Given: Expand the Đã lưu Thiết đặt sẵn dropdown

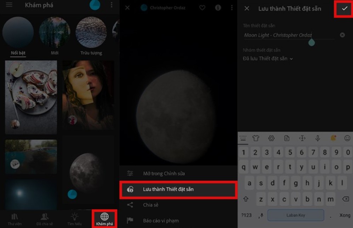Looking at the screenshot, I should pyautogui.click(x=268, y=59).
